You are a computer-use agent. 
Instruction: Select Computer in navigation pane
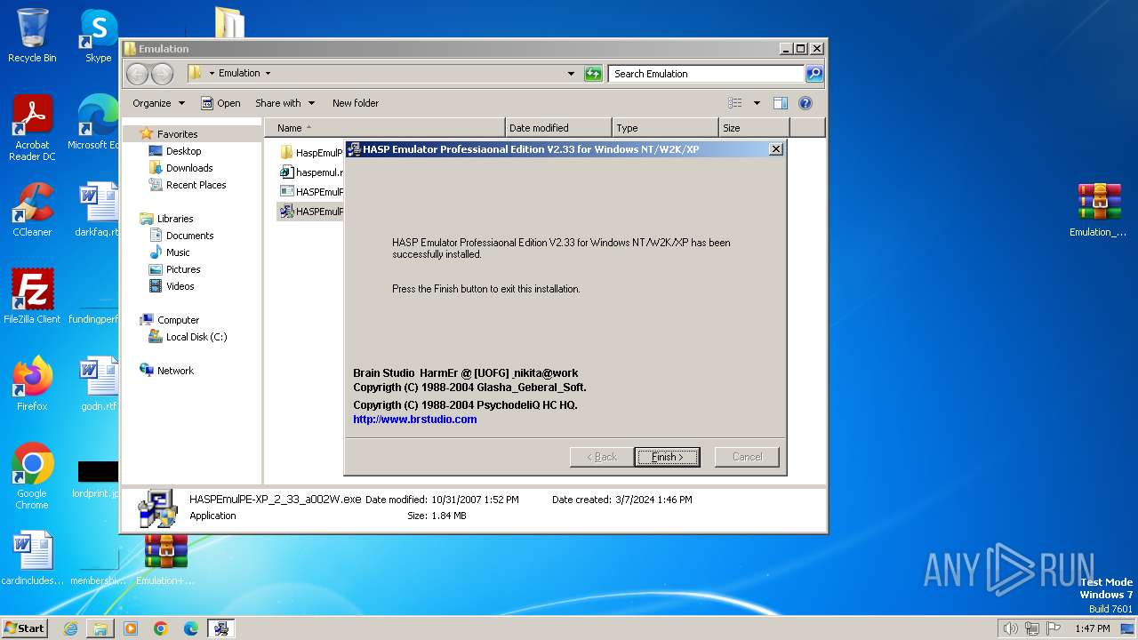point(178,320)
